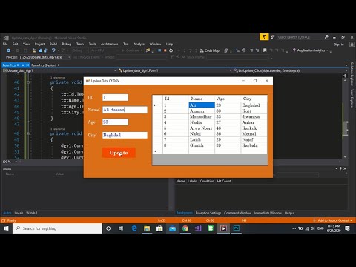This screenshot has width=356, height=267.
Task: Click the bookmark toolbar icon
Action: (265, 50)
